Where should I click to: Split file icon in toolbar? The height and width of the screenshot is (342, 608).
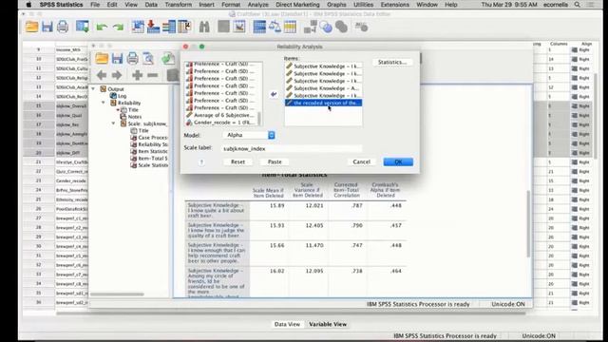click(259, 28)
